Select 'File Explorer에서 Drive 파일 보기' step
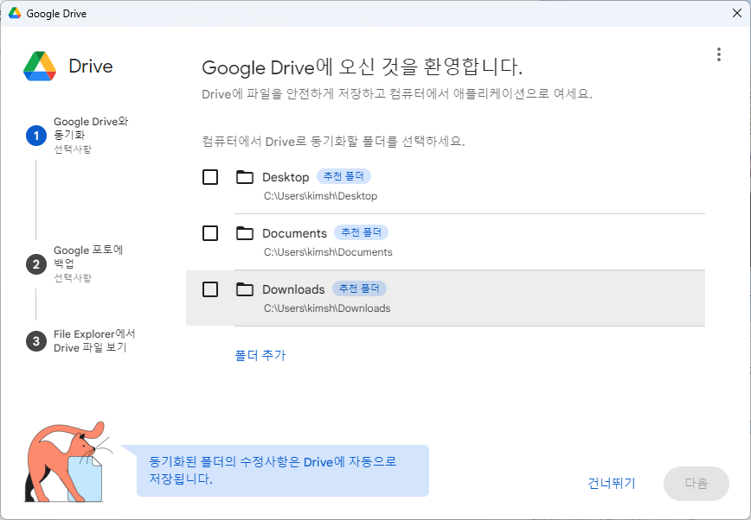Screen dimensions: 751x520 (94, 340)
